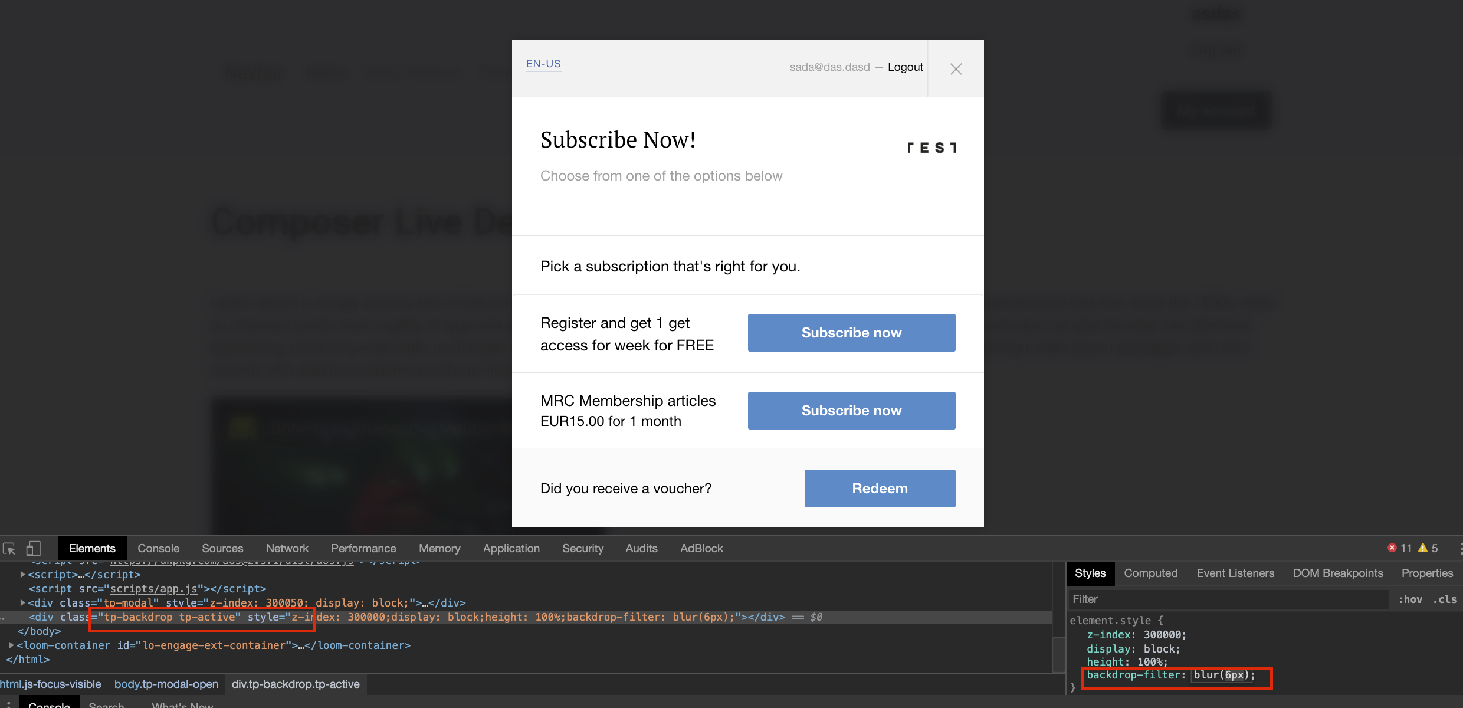
Task: Expand the loom-container element
Action: (11, 645)
